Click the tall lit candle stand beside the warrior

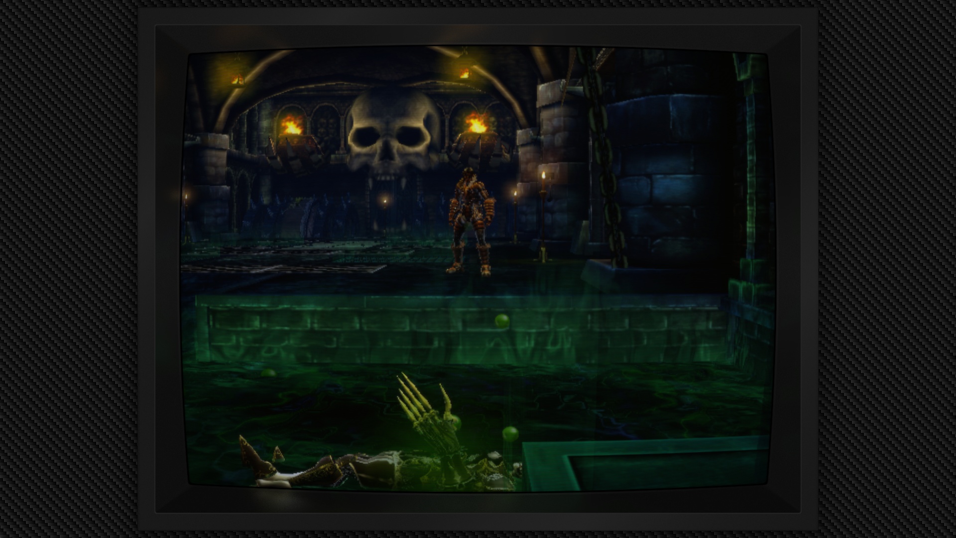(543, 215)
